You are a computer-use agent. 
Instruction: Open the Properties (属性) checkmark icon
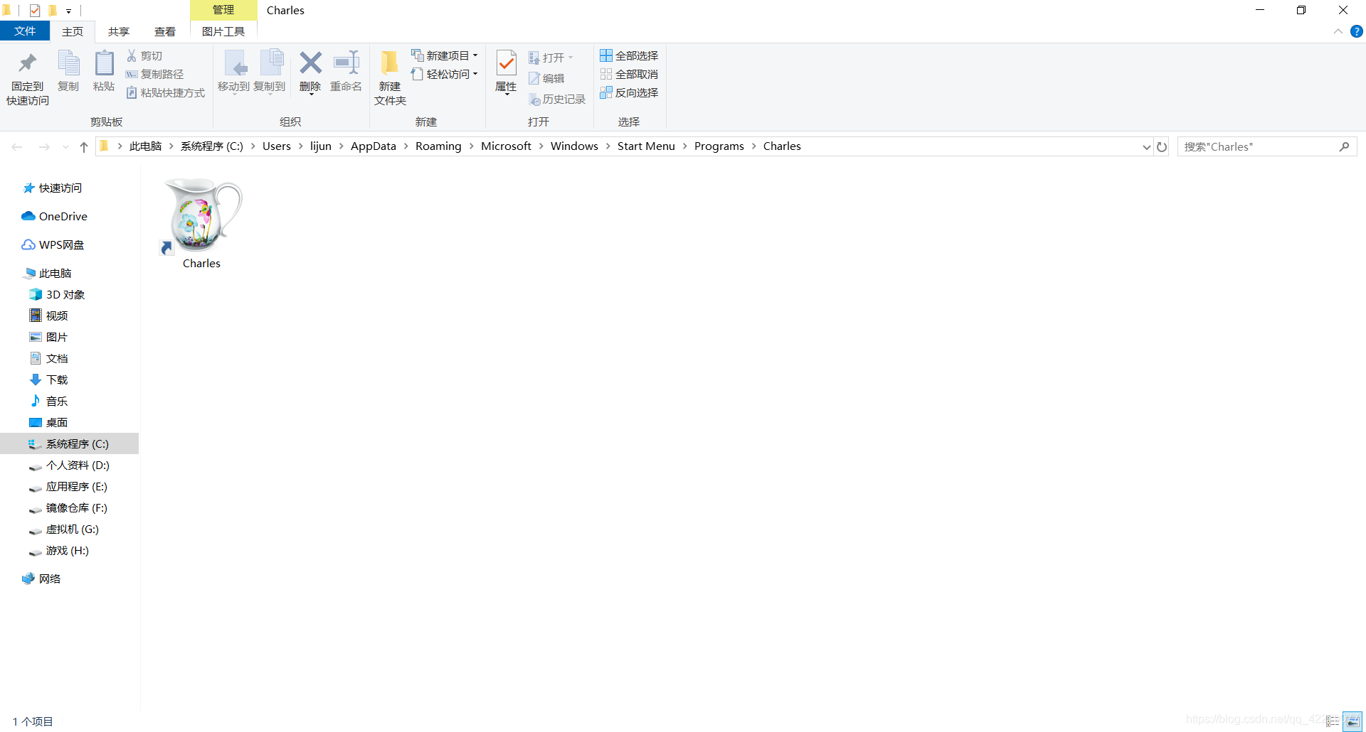point(506,63)
